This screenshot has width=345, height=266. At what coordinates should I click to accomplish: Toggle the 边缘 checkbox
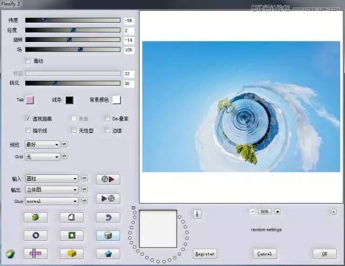click(x=107, y=131)
